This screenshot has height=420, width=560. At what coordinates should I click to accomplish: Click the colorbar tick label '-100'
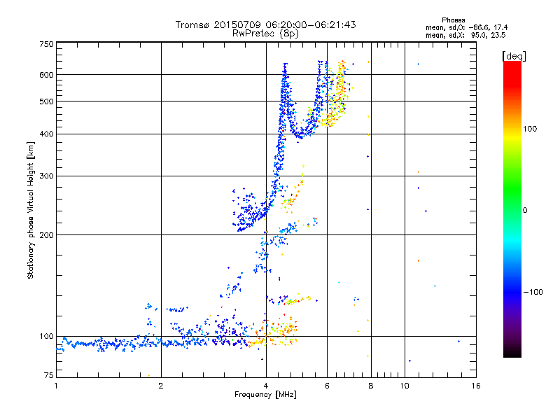533,292
